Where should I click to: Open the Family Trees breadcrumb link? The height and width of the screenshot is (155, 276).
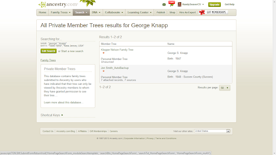pos(48,60)
